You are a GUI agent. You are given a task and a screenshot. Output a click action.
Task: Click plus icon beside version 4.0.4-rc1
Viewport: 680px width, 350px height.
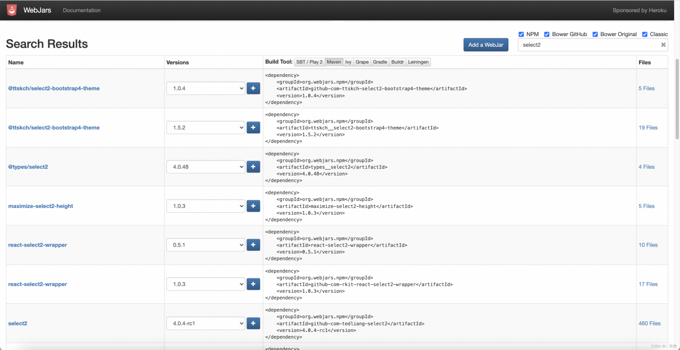point(253,323)
